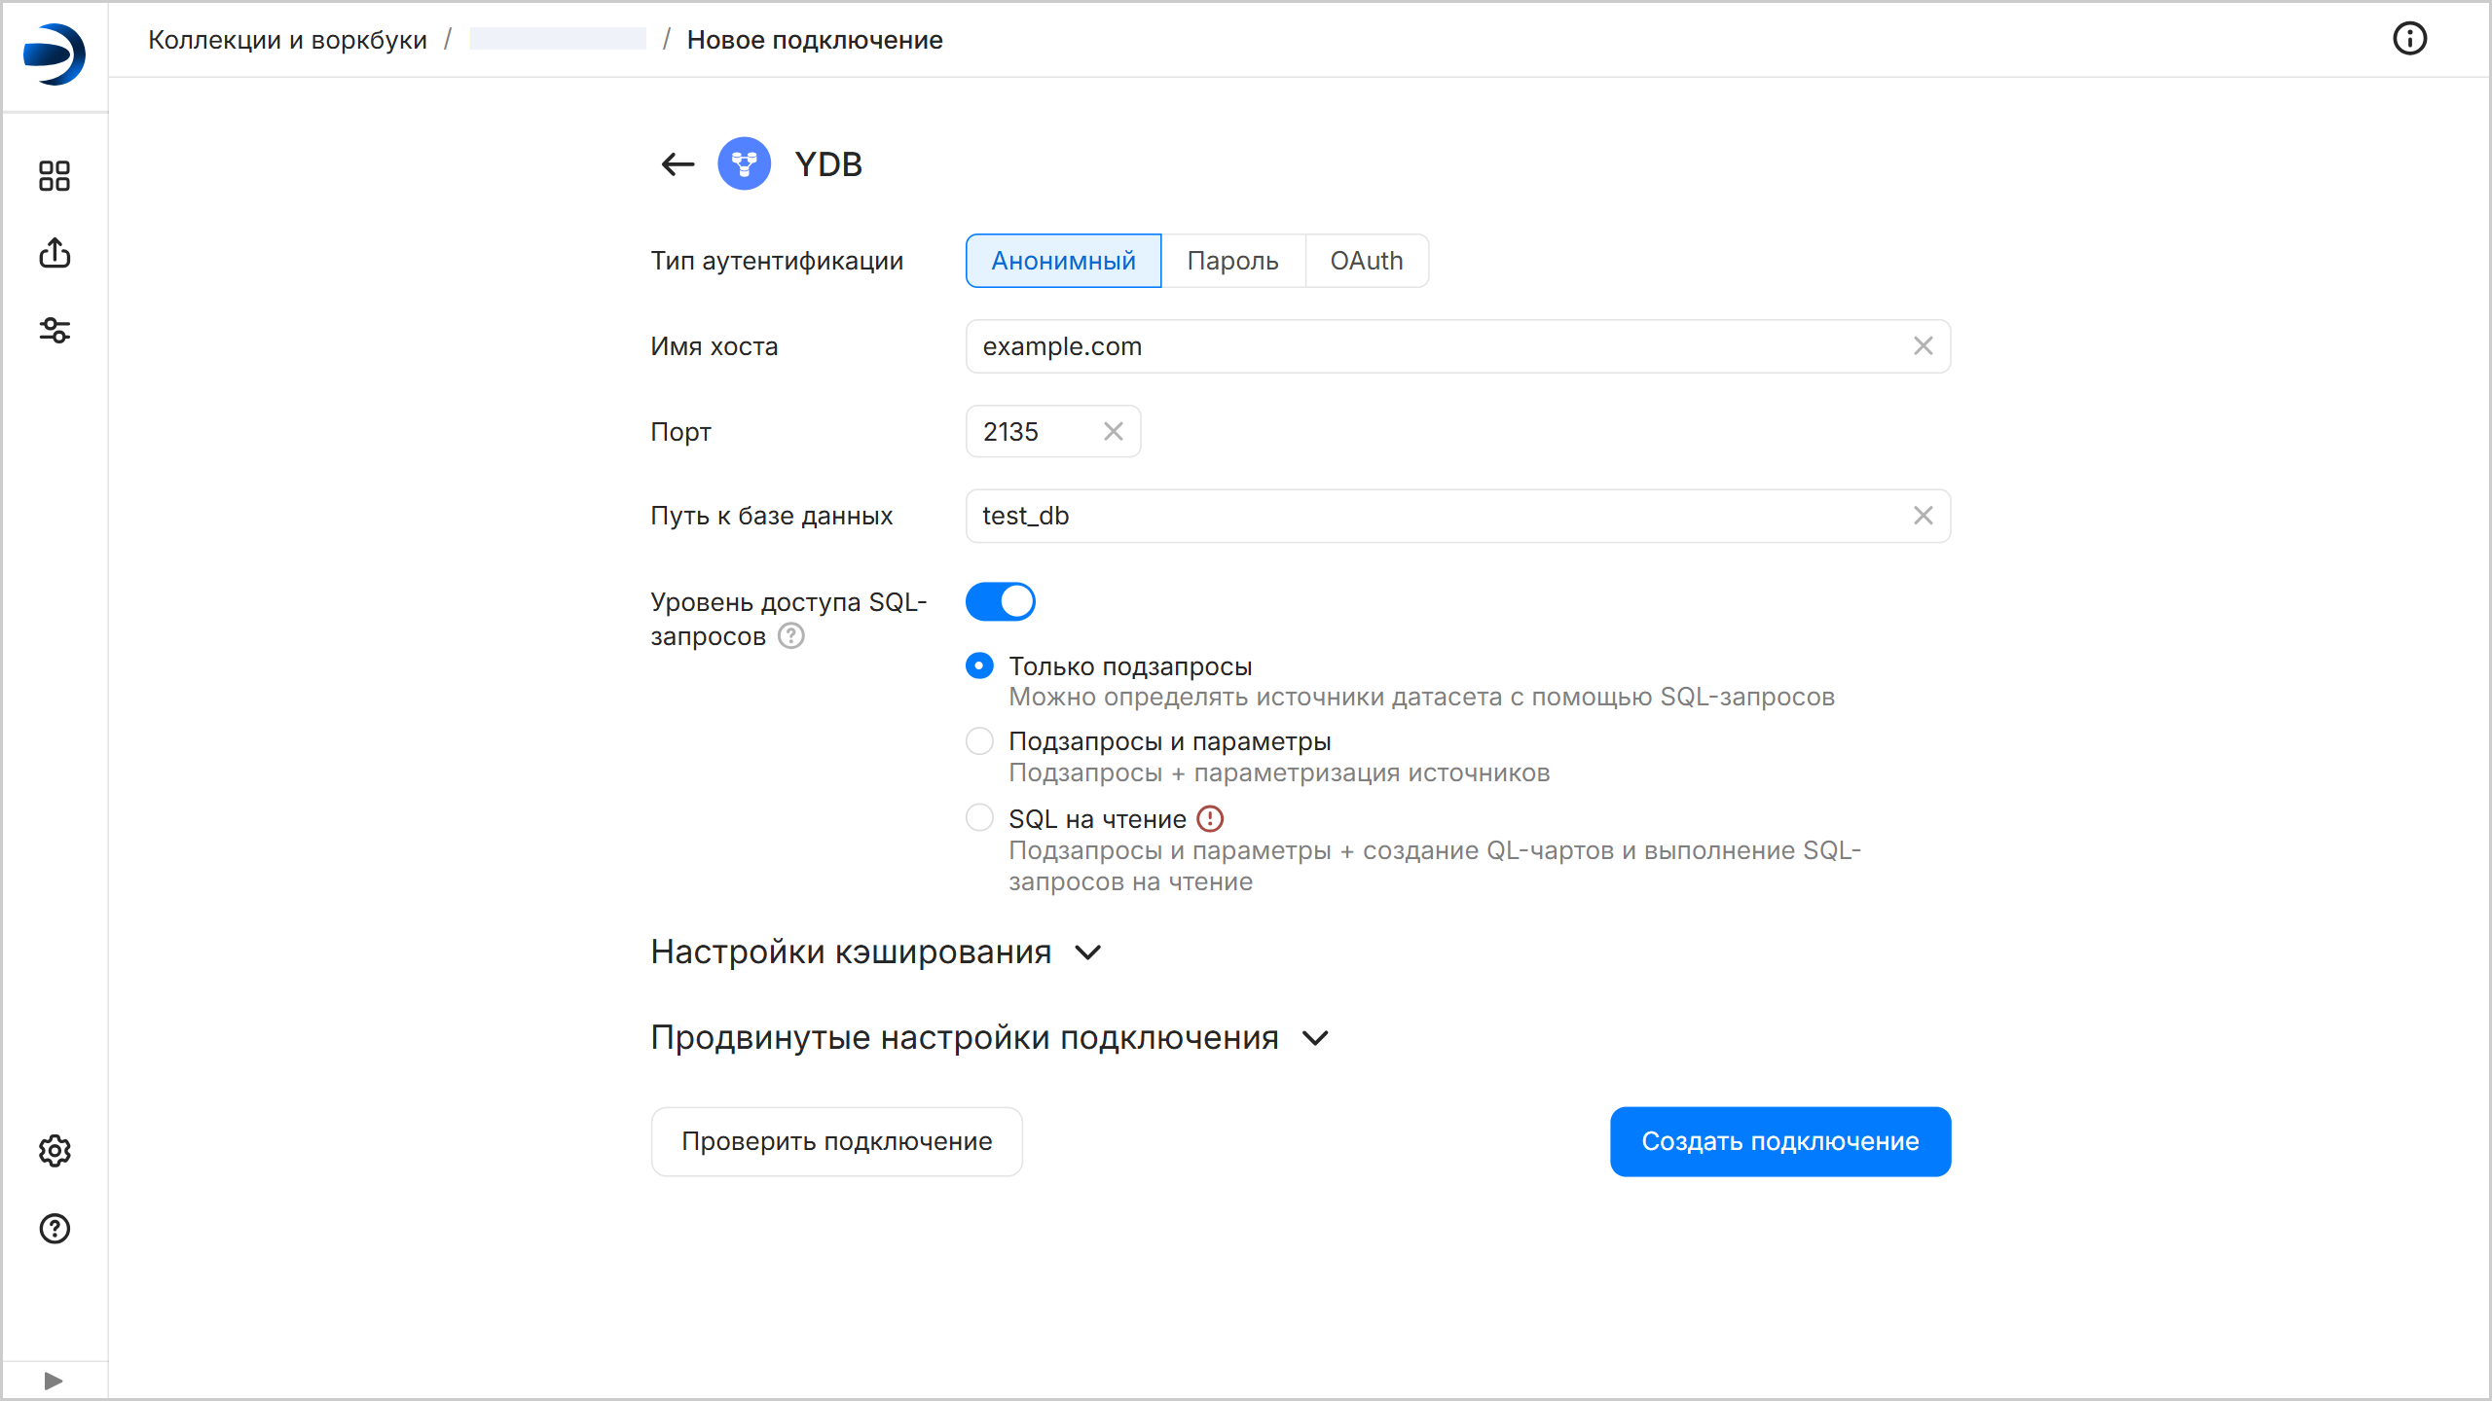Image resolution: width=2492 pixels, height=1401 pixels.
Task: Show SQL access level help hint
Action: 791,636
